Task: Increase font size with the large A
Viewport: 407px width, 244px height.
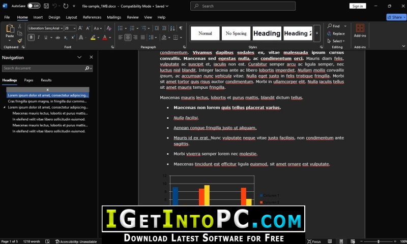Action: tap(80, 28)
